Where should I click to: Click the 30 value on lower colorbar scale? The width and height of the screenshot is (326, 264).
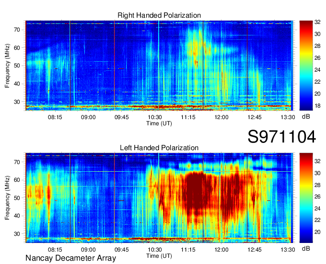coord(317,173)
